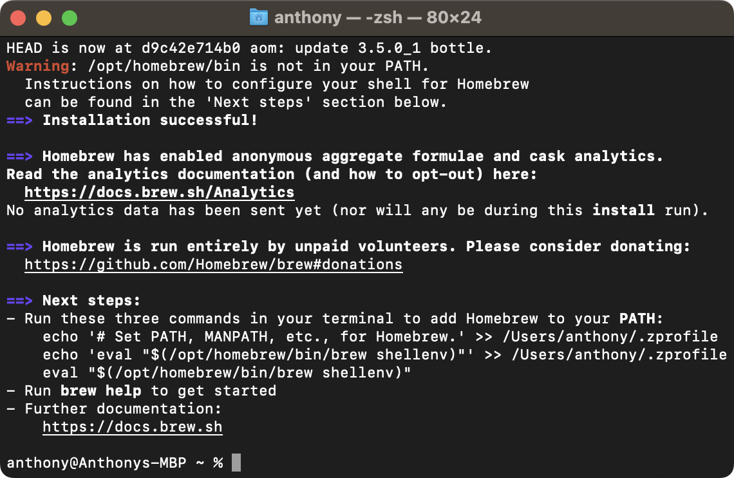Click the "anthony@Anthonys-MBP" shell prompt text
The image size is (734, 478).
point(97,463)
